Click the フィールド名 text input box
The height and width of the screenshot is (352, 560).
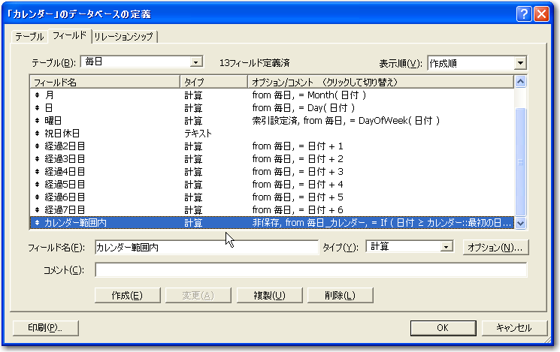point(206,247)
